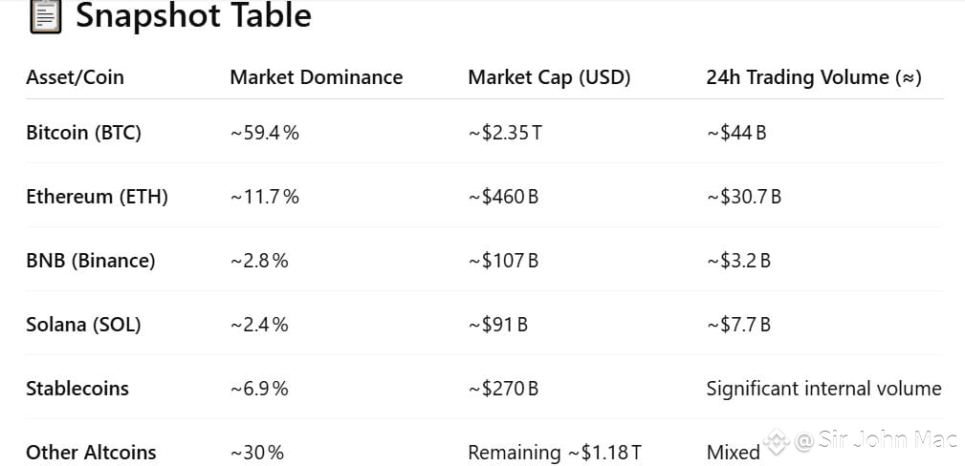The image size is (965, 466).
Task: Click the 24h Trading Volume column header
Action: (814, 77)
